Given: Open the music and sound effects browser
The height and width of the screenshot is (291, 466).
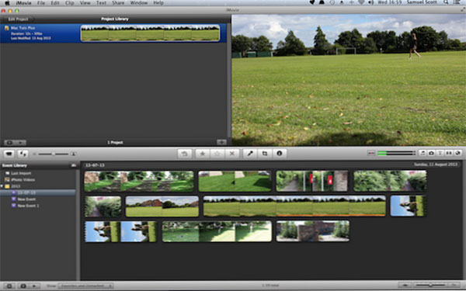Looking at the screenshot, I should [423, 153].
